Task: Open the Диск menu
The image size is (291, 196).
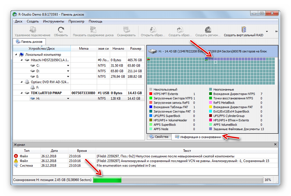Action: click(19, 21)
